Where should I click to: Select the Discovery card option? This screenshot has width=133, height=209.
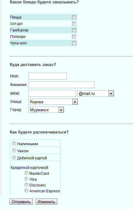point(26,185)
